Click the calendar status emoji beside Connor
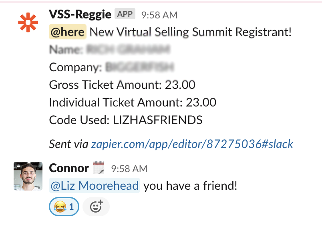This screenshot has height=233, width=322. tap(99, 168)
